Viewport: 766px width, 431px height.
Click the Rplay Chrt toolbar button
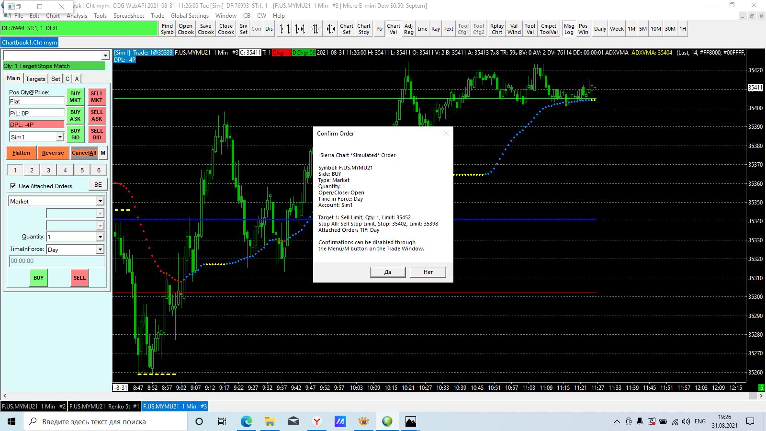pyautogui.click(x=497, y=29)
